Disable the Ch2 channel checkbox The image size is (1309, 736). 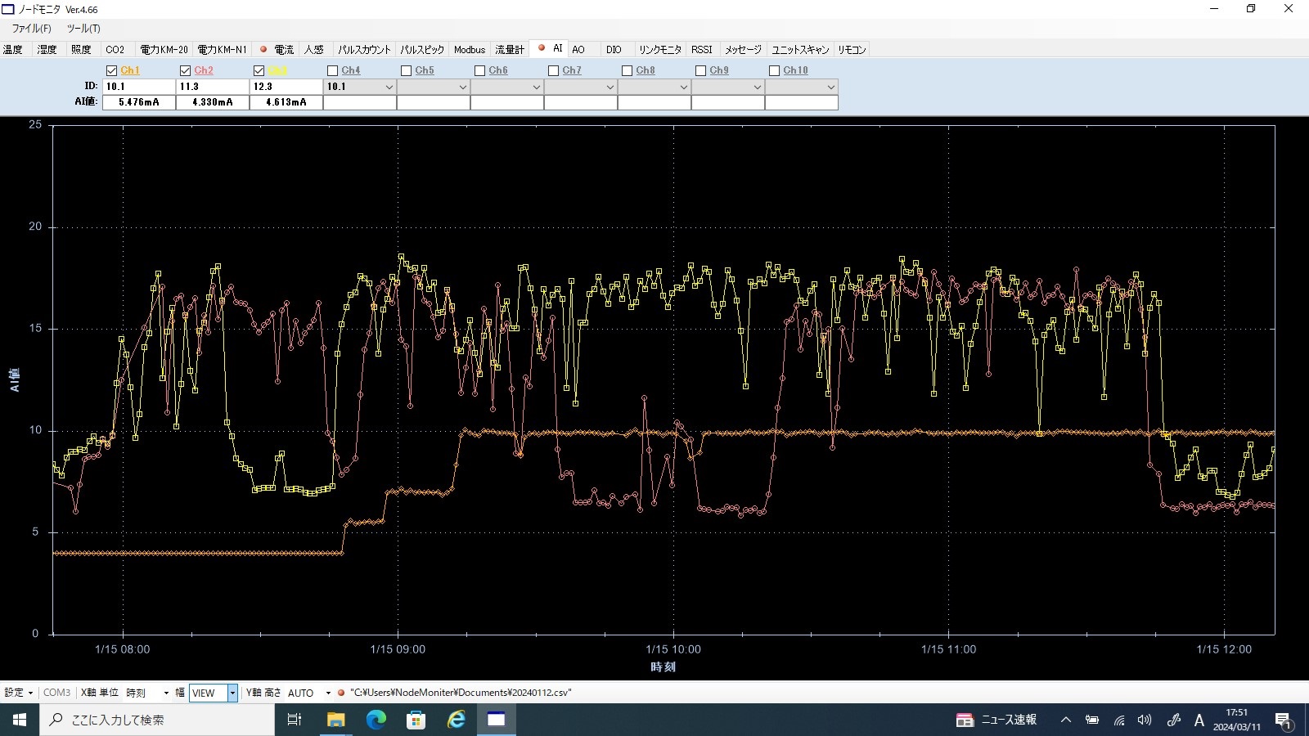point(186,71)
